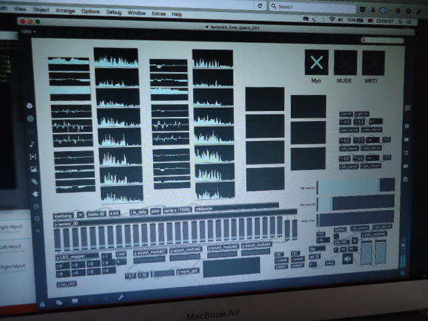The height and width of the screenshot is (321, 428).
Task: Click the right vertical gain slider near speaker
Action: 381,251
